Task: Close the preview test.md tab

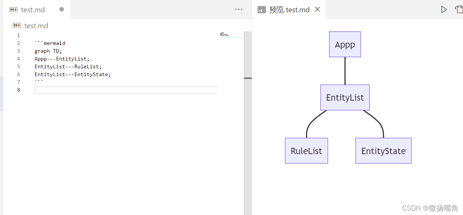Action: click(317, 9)
